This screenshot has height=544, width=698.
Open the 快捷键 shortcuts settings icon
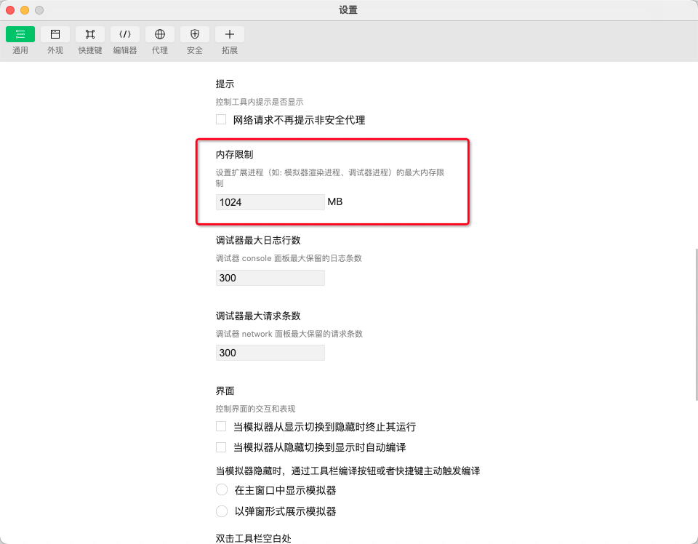pyautogui.click(x=90, y=34)
